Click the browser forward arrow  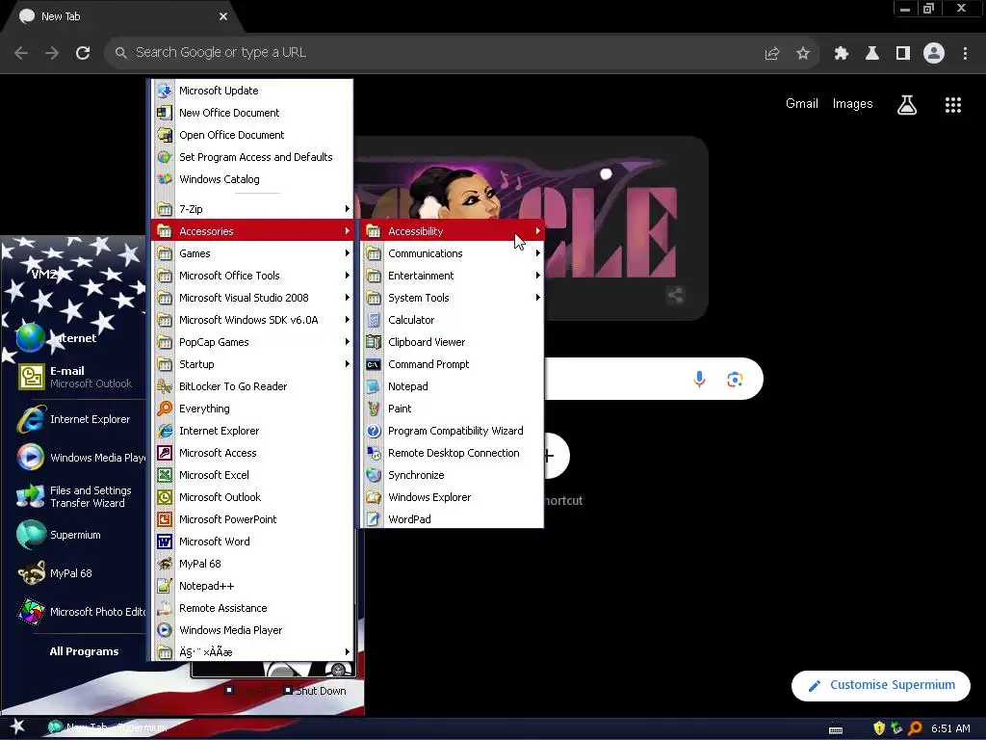52,53
